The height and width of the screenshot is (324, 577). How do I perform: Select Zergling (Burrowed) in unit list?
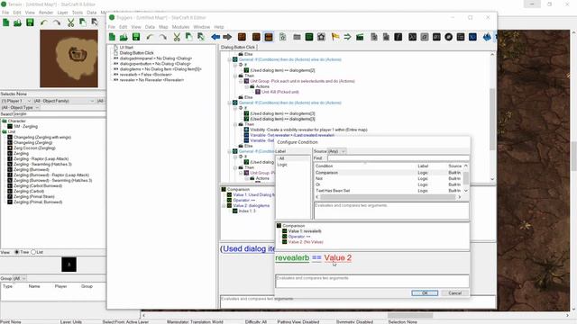tap(31, 169)
